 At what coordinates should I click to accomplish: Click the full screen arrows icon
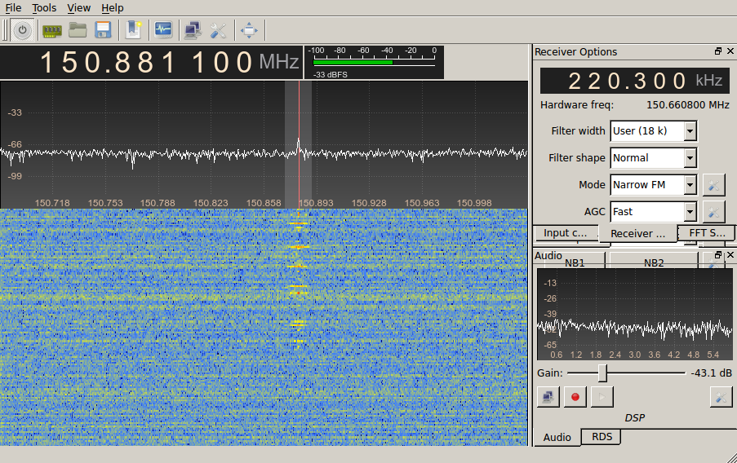pos(249,30)
